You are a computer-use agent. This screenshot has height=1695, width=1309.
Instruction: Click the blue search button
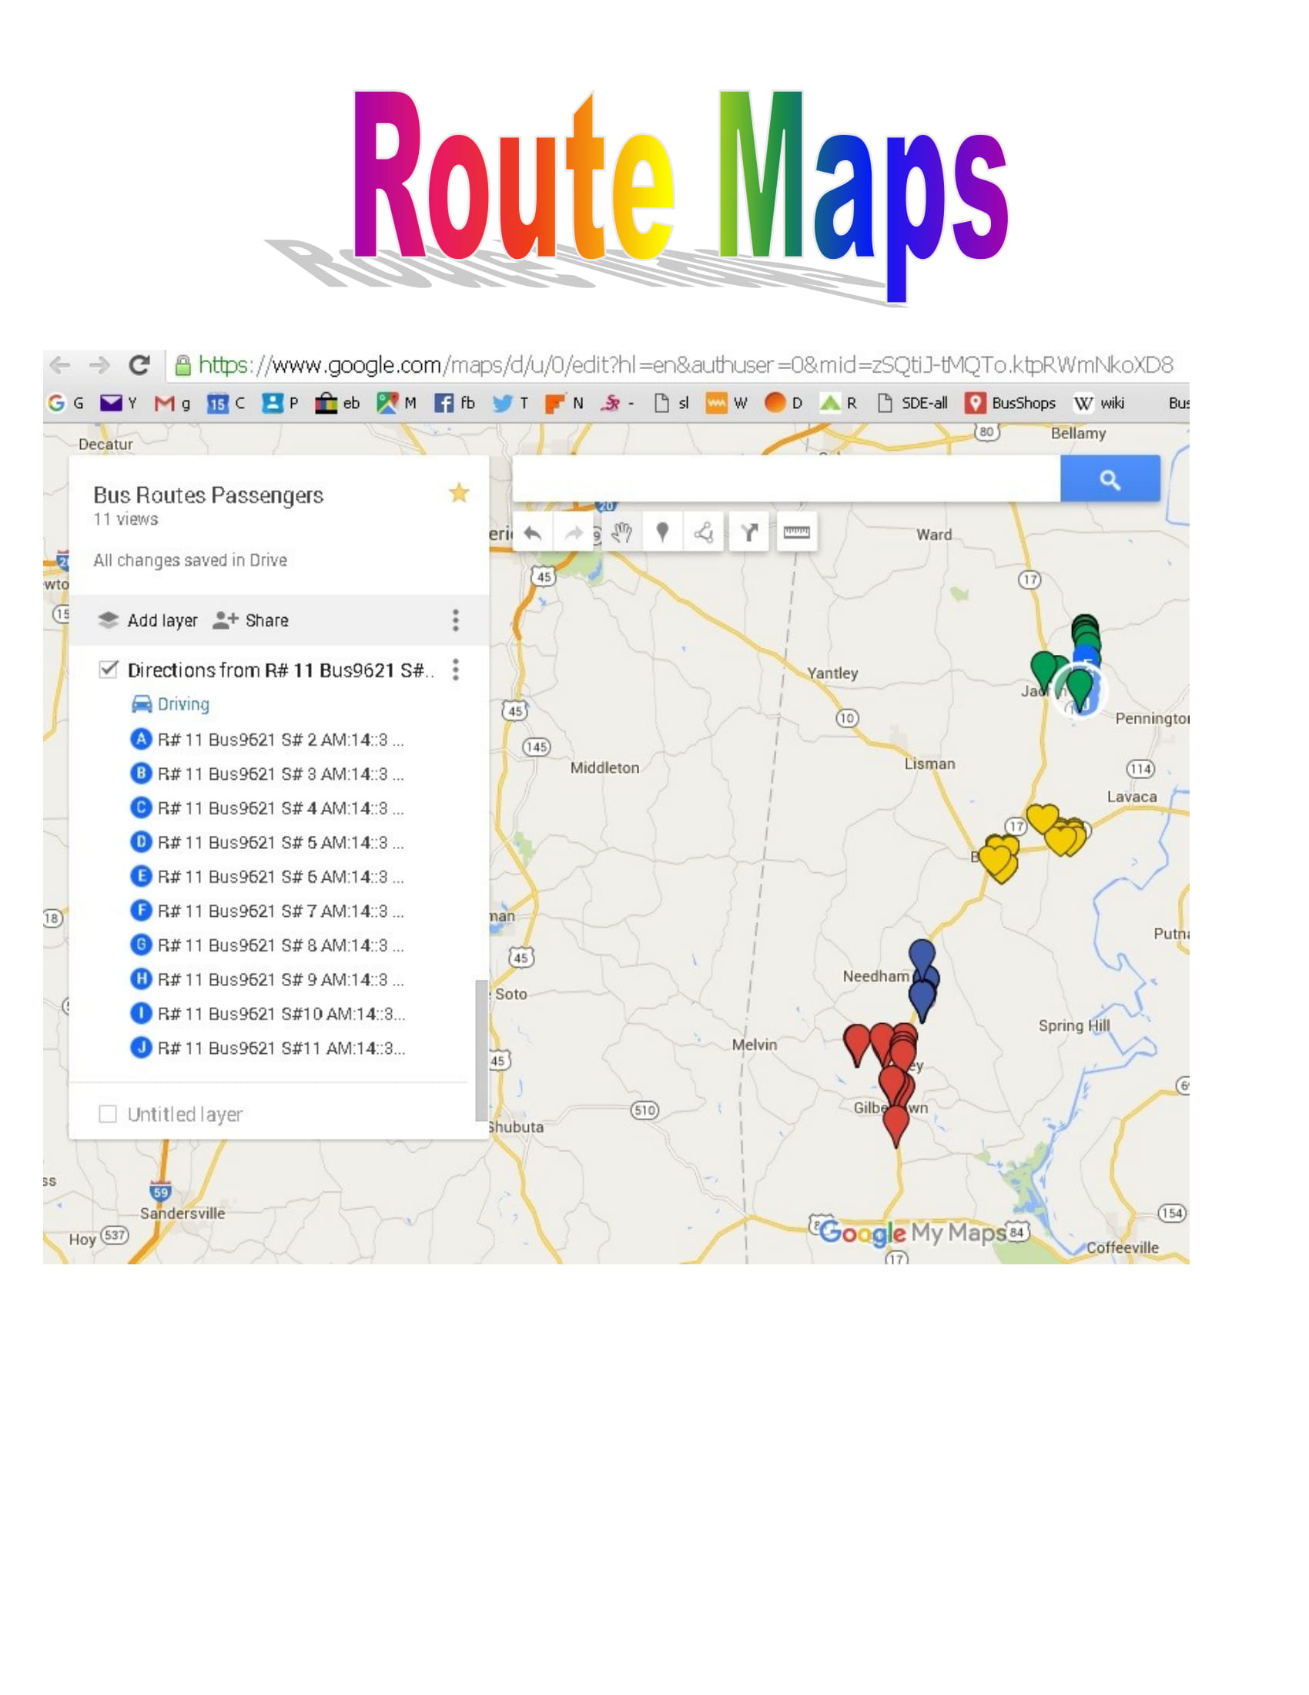click(1110, 478)
